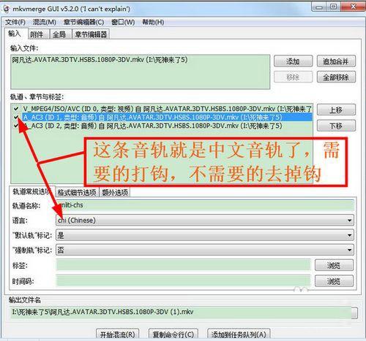Viewport: 366px width, 341px height.
Task: Toggle the A_AC3 ID 1 audio track checkbox
Action: tap(16, 117)
